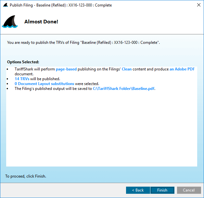
Task: Open the Clean content link
Action: click(x=127, y=69)
